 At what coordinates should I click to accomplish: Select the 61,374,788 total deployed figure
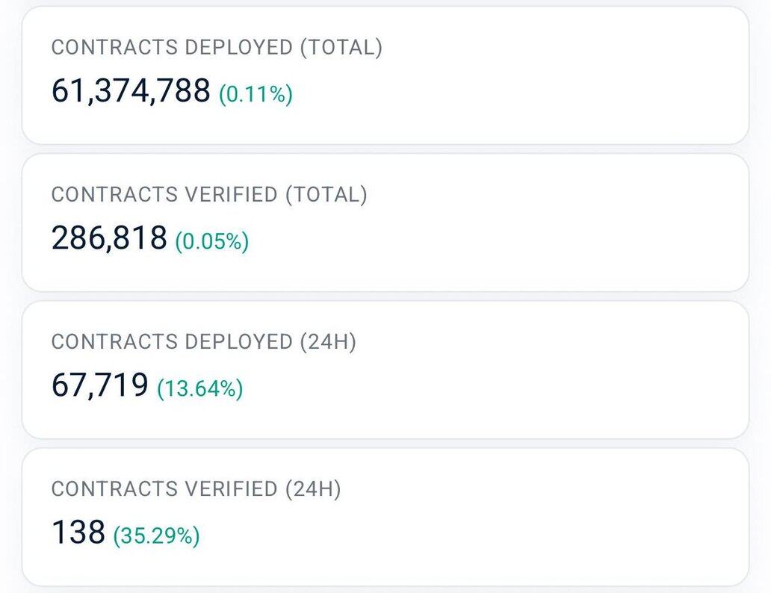131,91
